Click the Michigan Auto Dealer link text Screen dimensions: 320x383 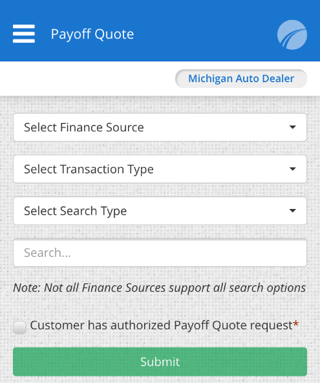pos(241,79)
